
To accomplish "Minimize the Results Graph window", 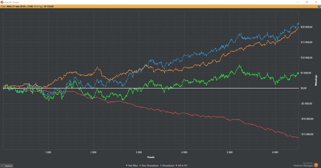I will click(298, 2).
